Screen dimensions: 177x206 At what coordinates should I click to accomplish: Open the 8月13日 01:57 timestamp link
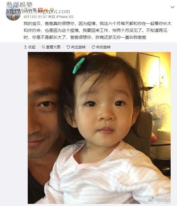[35, 17]
